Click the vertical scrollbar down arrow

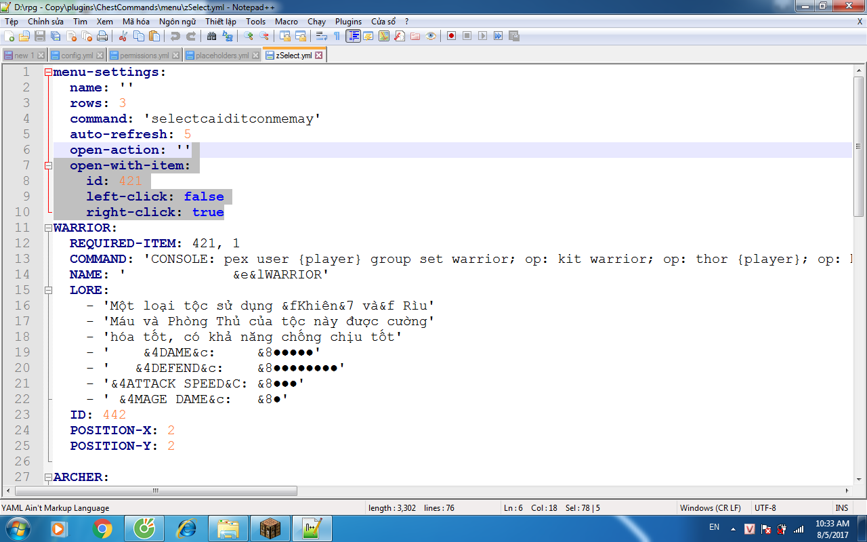859,479
